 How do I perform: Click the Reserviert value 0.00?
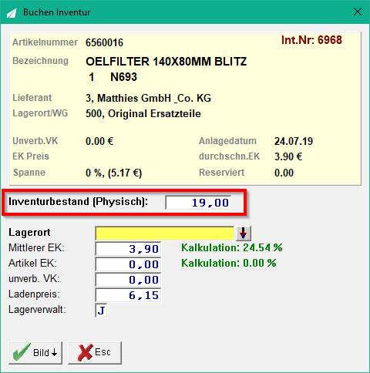(x=284, y=173)
